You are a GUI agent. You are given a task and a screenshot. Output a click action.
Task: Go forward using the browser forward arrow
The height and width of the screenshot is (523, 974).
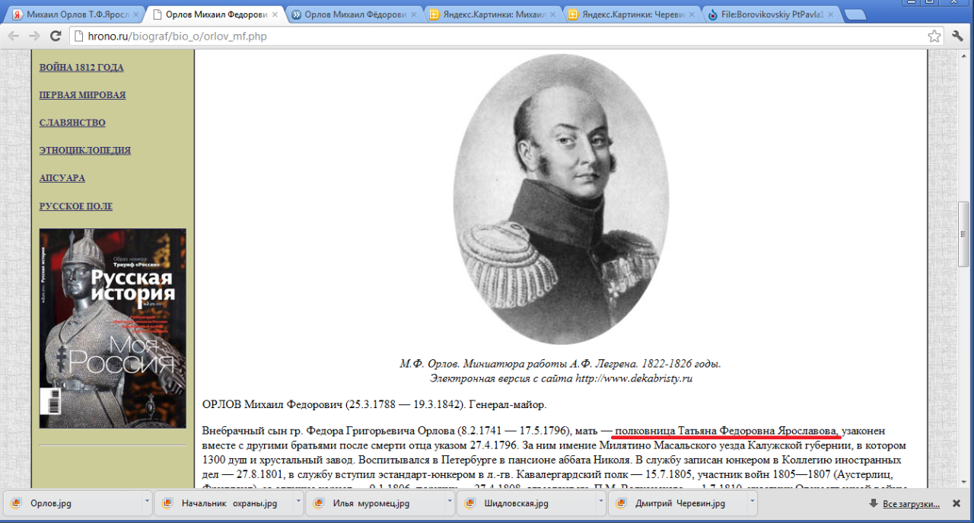click(34, 36)
